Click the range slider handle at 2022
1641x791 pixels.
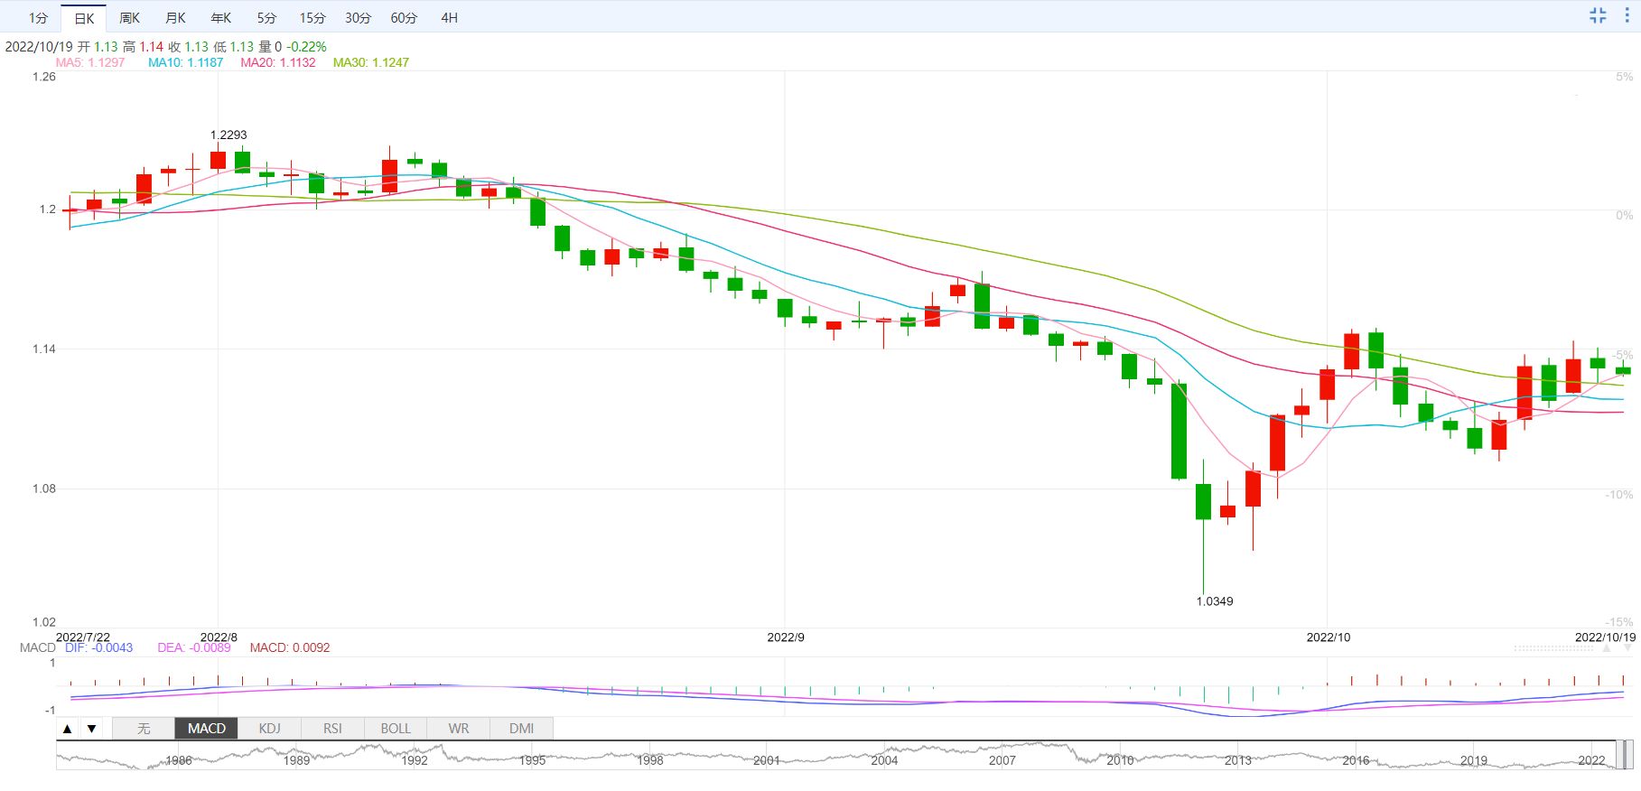1625,755
